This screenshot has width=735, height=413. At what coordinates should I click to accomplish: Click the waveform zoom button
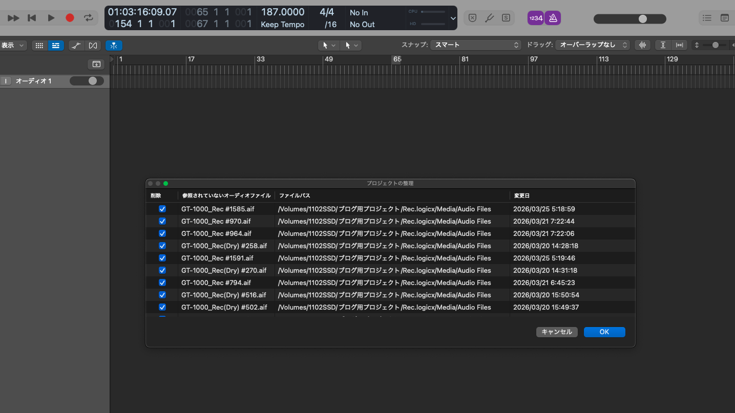tap(642, 45)
